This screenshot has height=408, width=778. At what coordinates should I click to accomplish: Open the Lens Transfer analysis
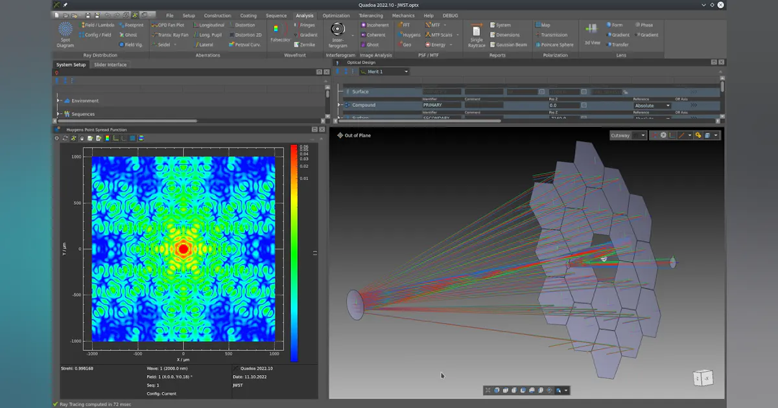coord(618,45)
